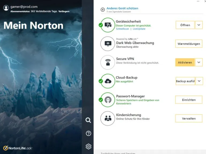The width and height of the screenshot is (206, 154).
Task: Open settings via the gear icon
Action: pyautogui.click(x=88, y=147)
